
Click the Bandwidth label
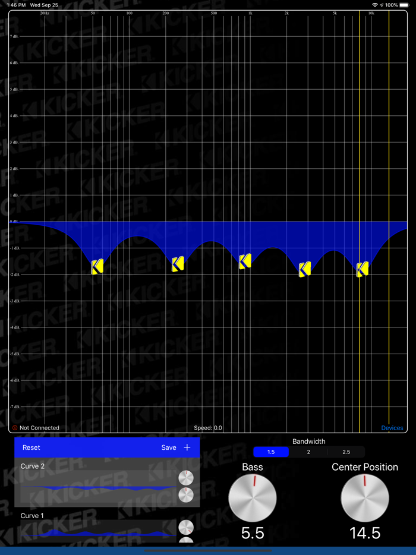click(x=308, y=442)
